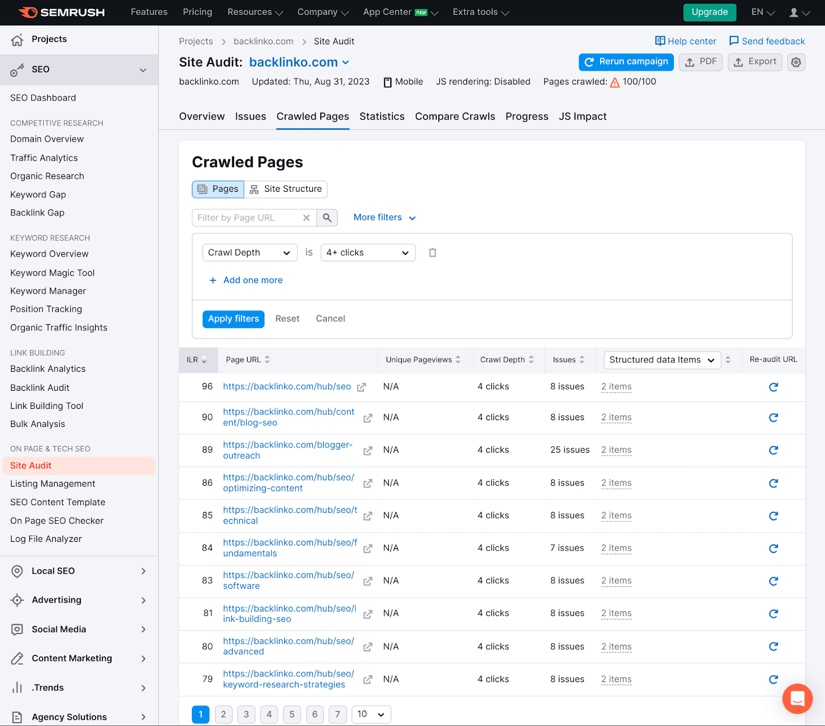Re-audit the hub/seo/advanced URL
The width and height of the screenshot is (825, 726).
click(773, 646)
